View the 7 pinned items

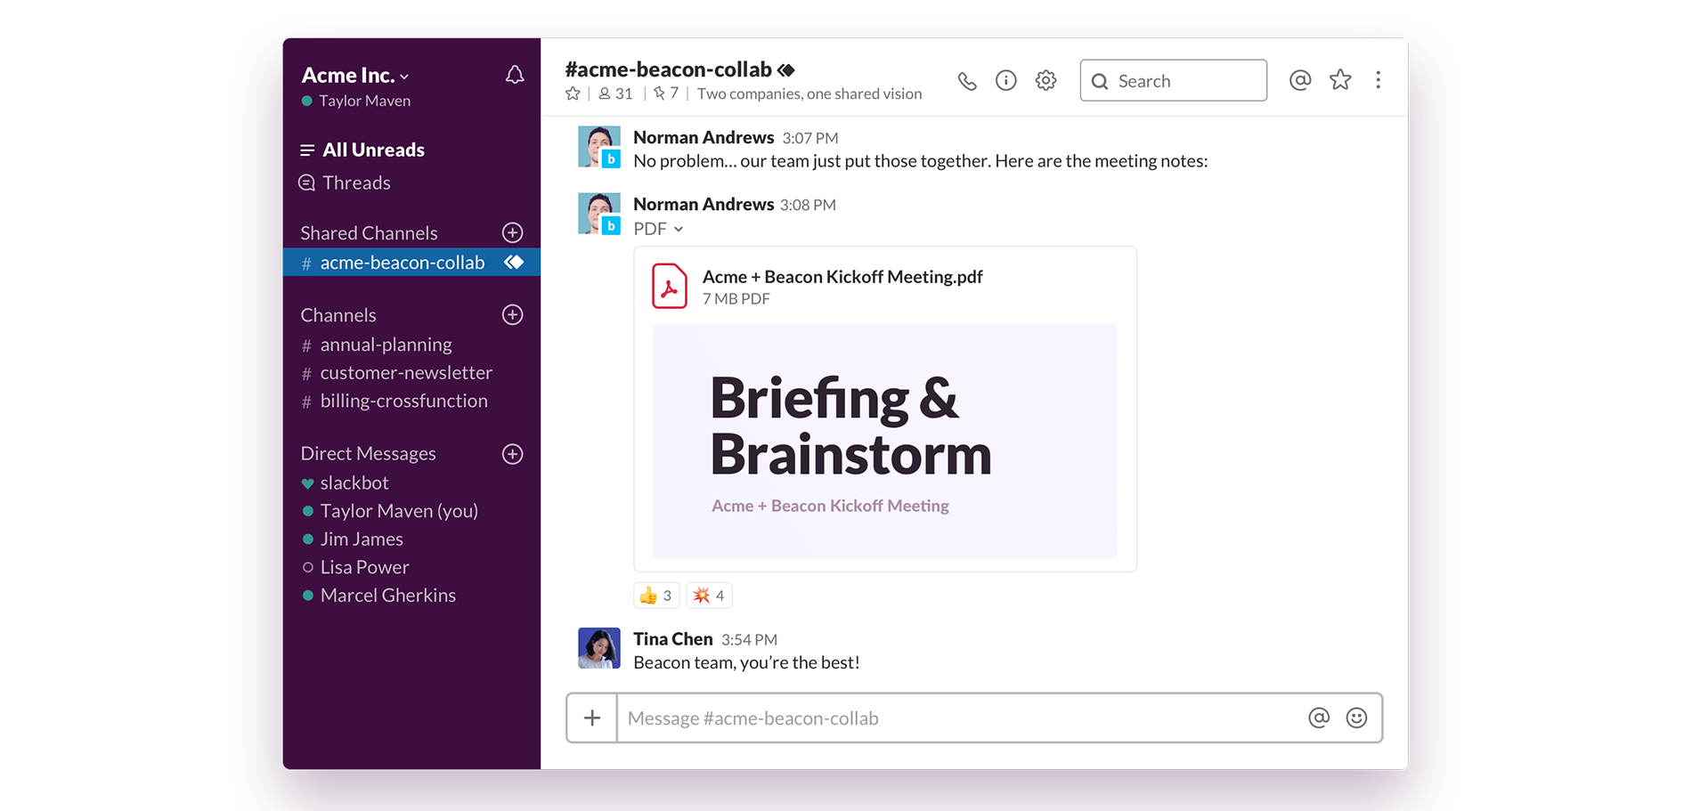[666, 93]
